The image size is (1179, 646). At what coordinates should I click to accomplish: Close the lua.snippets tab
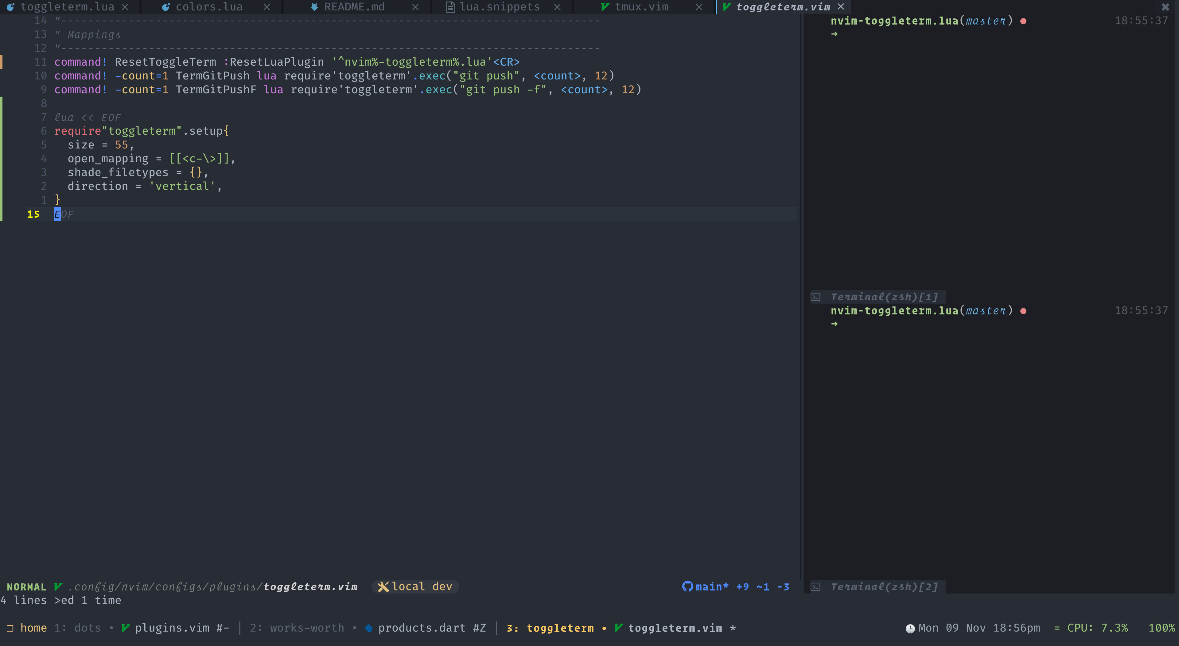pos(557,7)
